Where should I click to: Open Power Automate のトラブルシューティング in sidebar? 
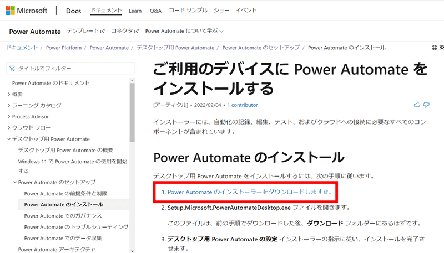76,227
